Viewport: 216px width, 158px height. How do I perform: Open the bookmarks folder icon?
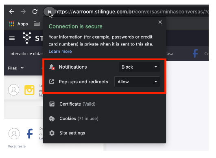[37, 24]
